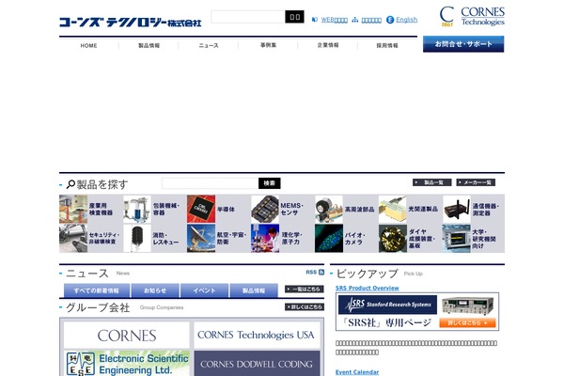
Task: Select the ダイヤ成膜装置・基板 diamond image
Action: [393, 238]
